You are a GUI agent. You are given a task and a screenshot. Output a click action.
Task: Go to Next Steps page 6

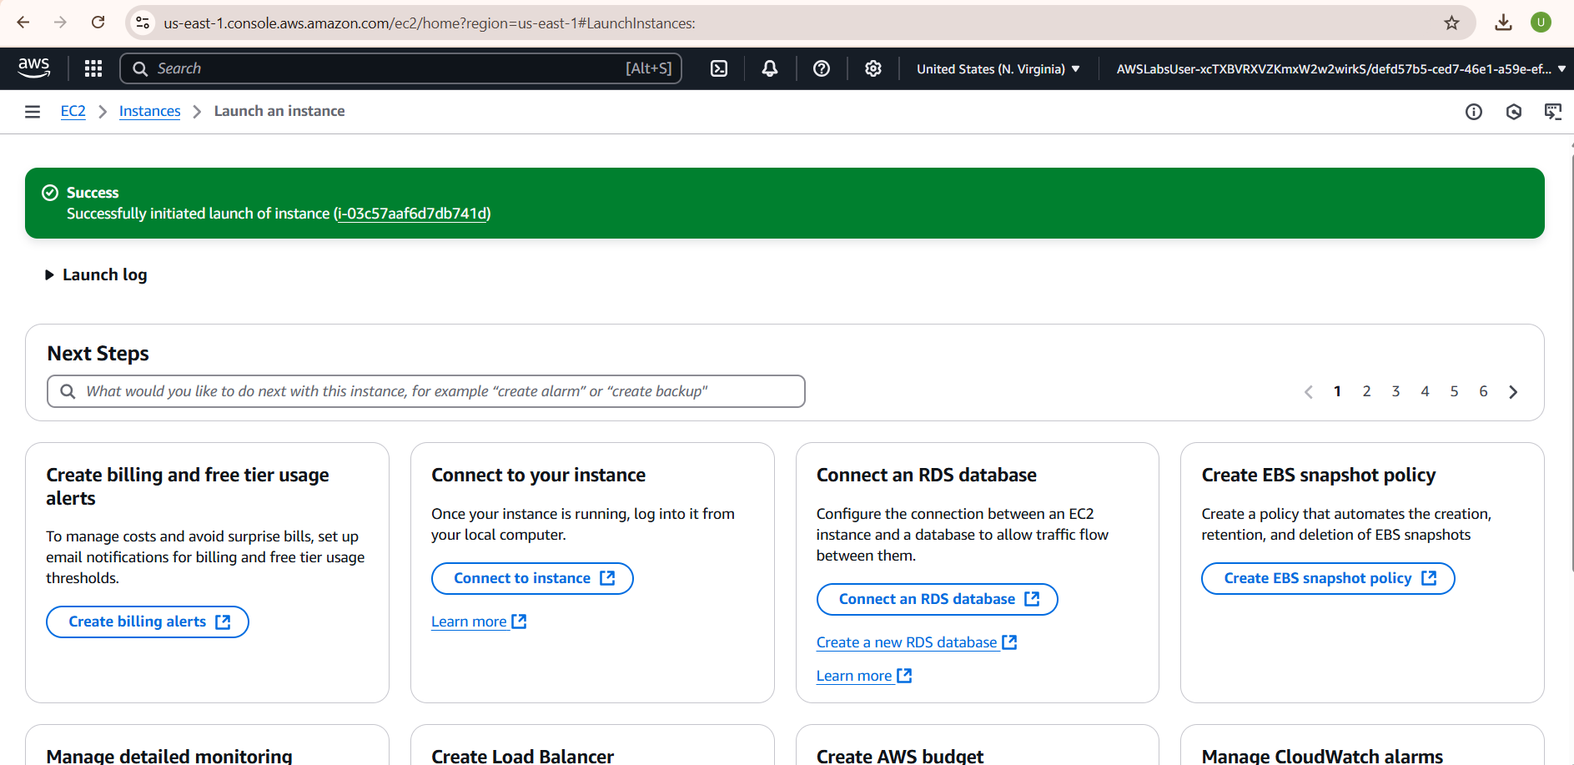pyautogui.click(x=1483, y=391)
